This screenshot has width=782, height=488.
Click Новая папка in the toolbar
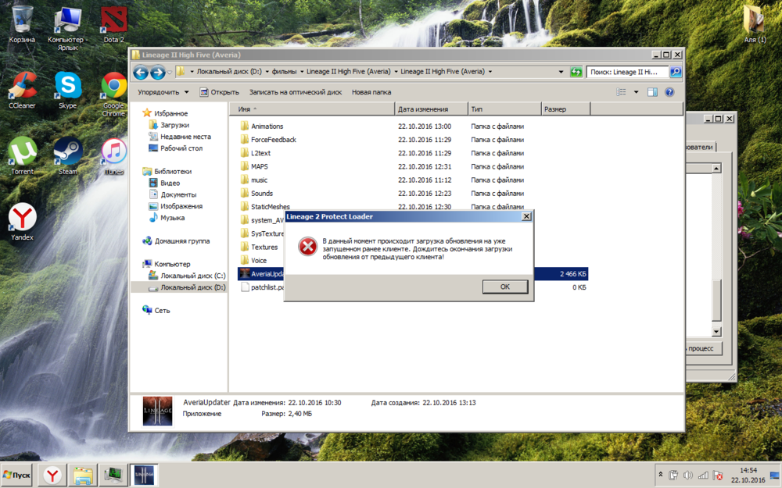click(x=371, y=92)
